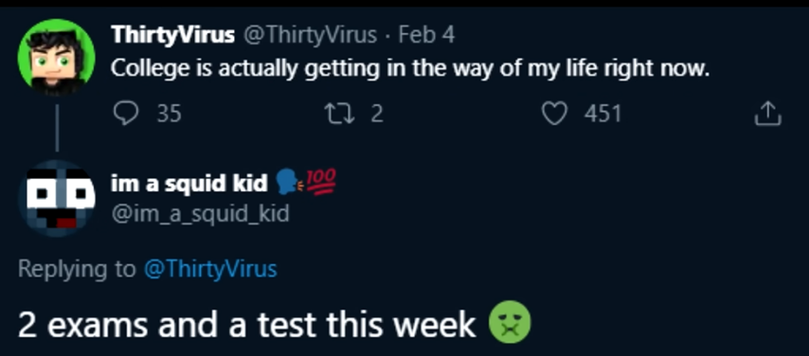Click the speaking head emoji
Screen dimensions: 809x356
[290, 182]
